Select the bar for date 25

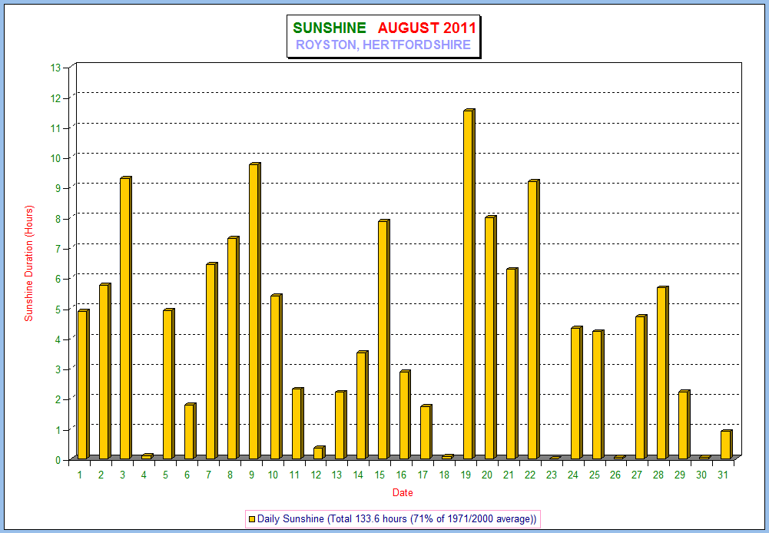(598, 394)
